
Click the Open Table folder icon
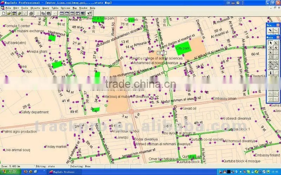[9, 13]
